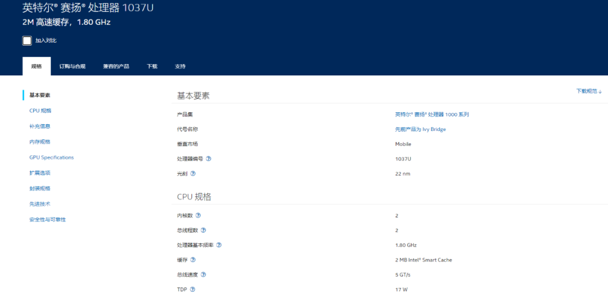The image size is (608, 298).
Task: Click the CPU 规格 section heading
Action: tap(194, 197)
